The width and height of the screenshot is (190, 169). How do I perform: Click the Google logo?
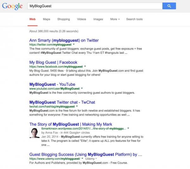[x=12, y=6]
